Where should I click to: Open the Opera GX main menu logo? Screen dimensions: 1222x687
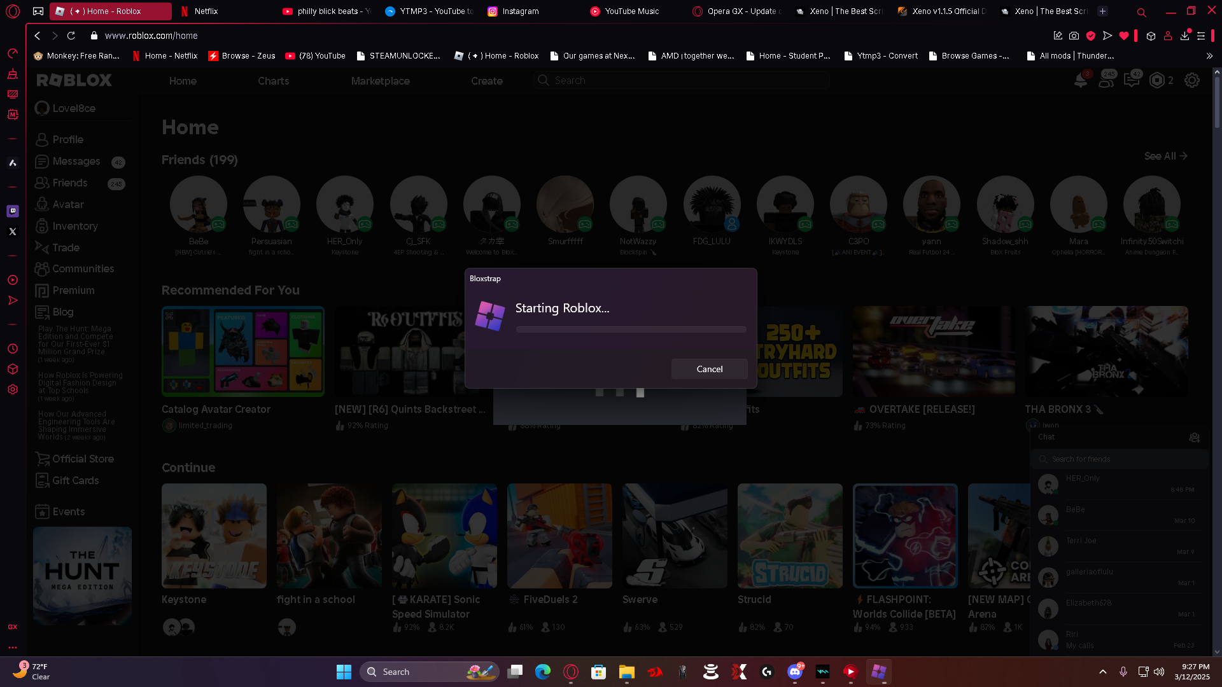pos(13,11)
